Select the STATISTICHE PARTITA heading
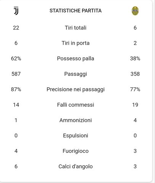This screenshot has width=155, height=183. click(x=76, y=11)
